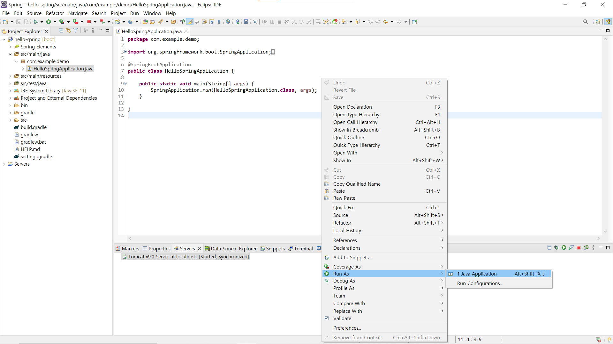
Task: Click the editor horizontal scrollbar left arrow
Action: (x=130, y=238)
